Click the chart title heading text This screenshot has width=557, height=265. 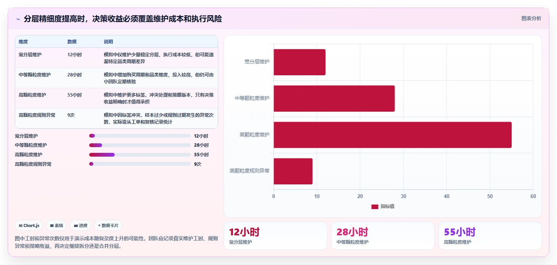click(x=123, y=19)
